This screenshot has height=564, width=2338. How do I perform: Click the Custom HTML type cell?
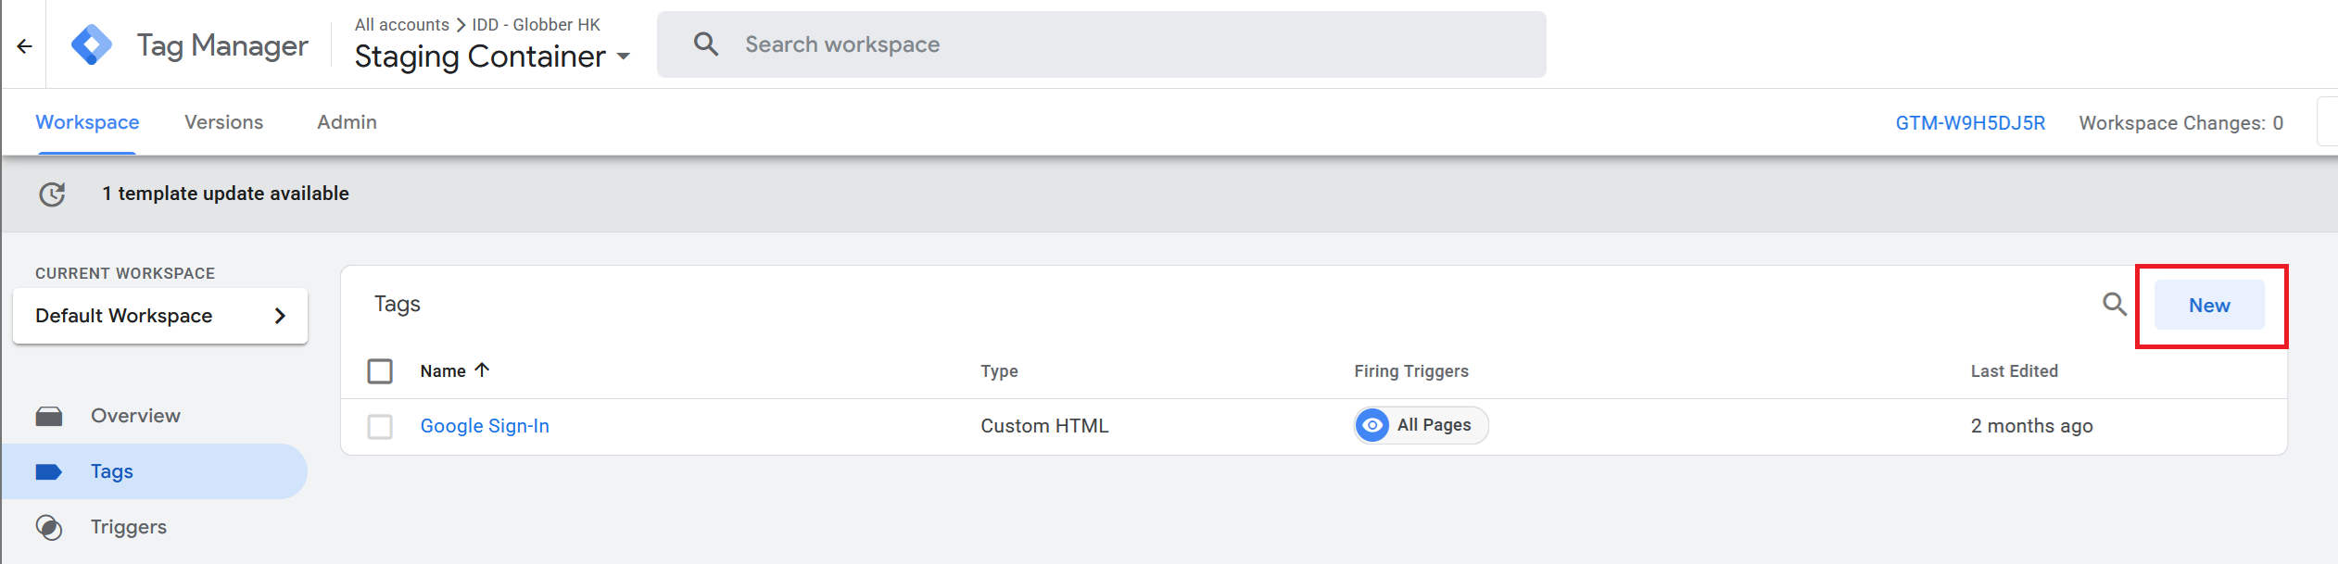pyautogui.click(x=1044, y=426)
